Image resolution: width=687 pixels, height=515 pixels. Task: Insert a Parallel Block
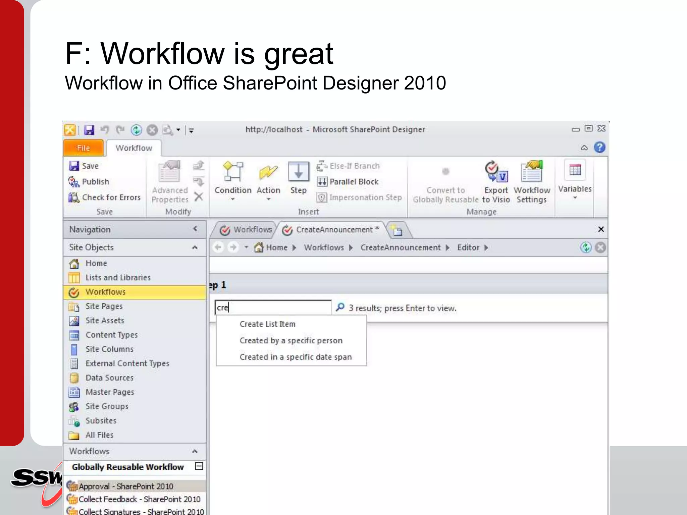pos(348,182)
